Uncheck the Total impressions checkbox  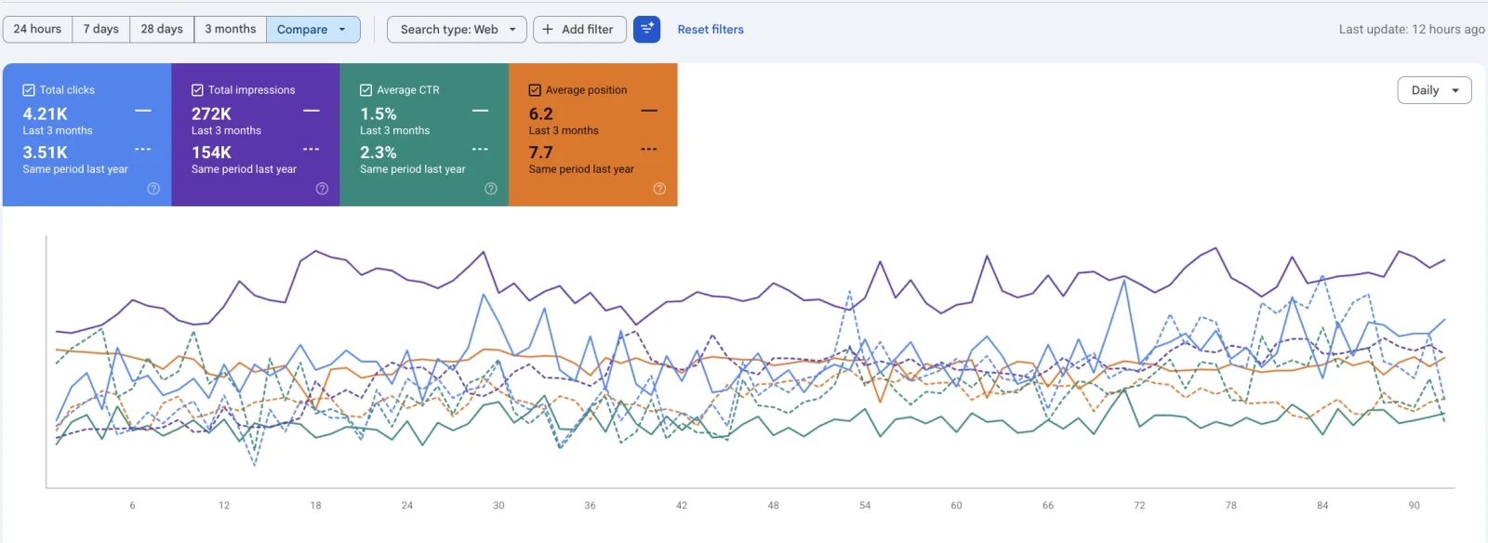197,90
